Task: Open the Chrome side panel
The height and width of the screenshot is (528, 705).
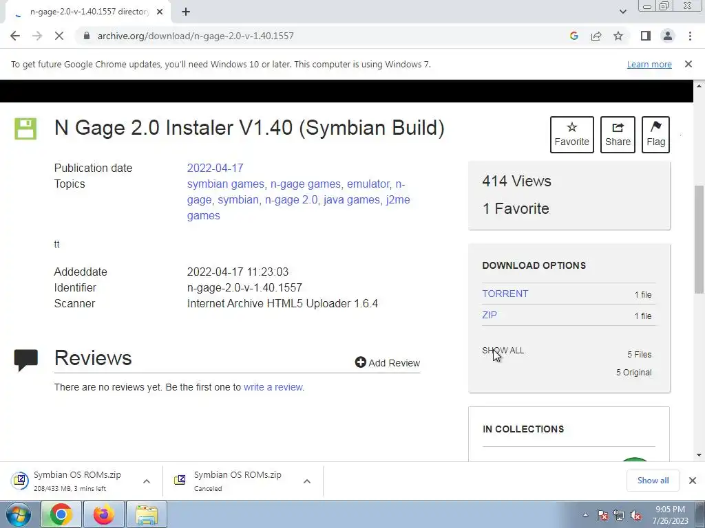Action: tap(646, 36)
